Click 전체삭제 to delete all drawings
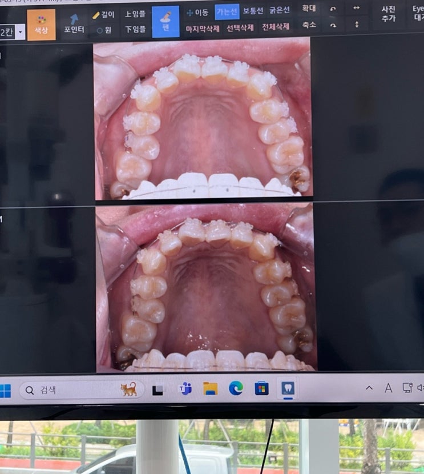424x474 pixels. point(276,26)
